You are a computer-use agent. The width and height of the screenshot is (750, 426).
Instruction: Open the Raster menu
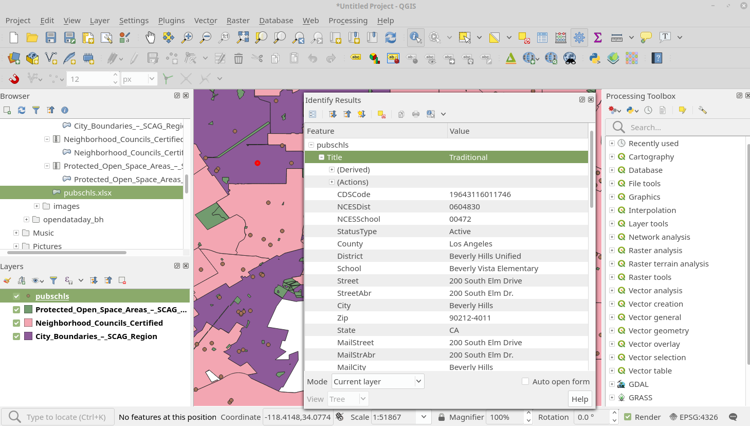[x=238, y=21]
